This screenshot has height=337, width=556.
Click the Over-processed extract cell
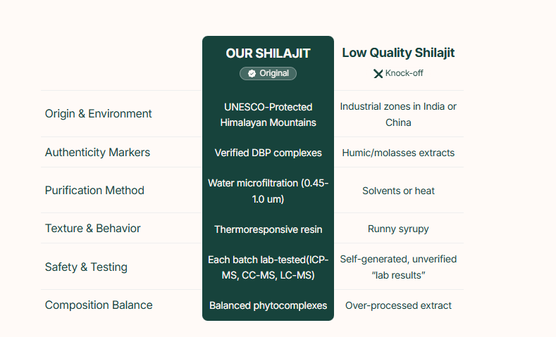[398, 305]
